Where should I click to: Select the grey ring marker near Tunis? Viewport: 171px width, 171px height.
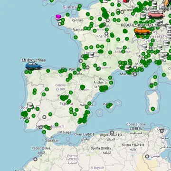161,131
